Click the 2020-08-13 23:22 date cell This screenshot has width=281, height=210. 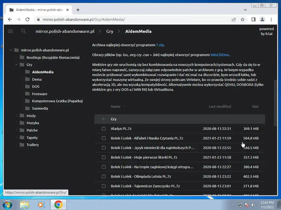(217, 176)
